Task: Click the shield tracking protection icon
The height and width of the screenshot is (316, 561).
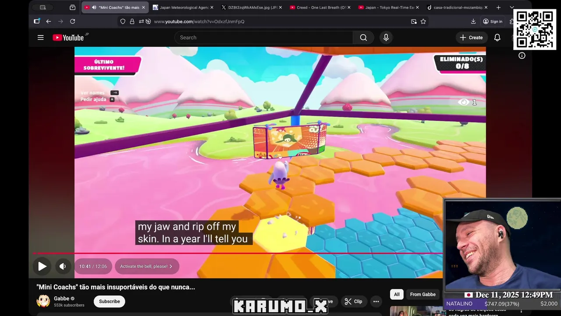Action: (123, 22)
